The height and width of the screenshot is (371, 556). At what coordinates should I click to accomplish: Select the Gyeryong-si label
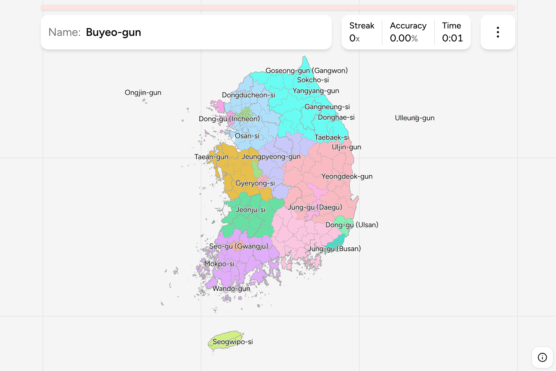pyautogui.click(x=255, y=183)
